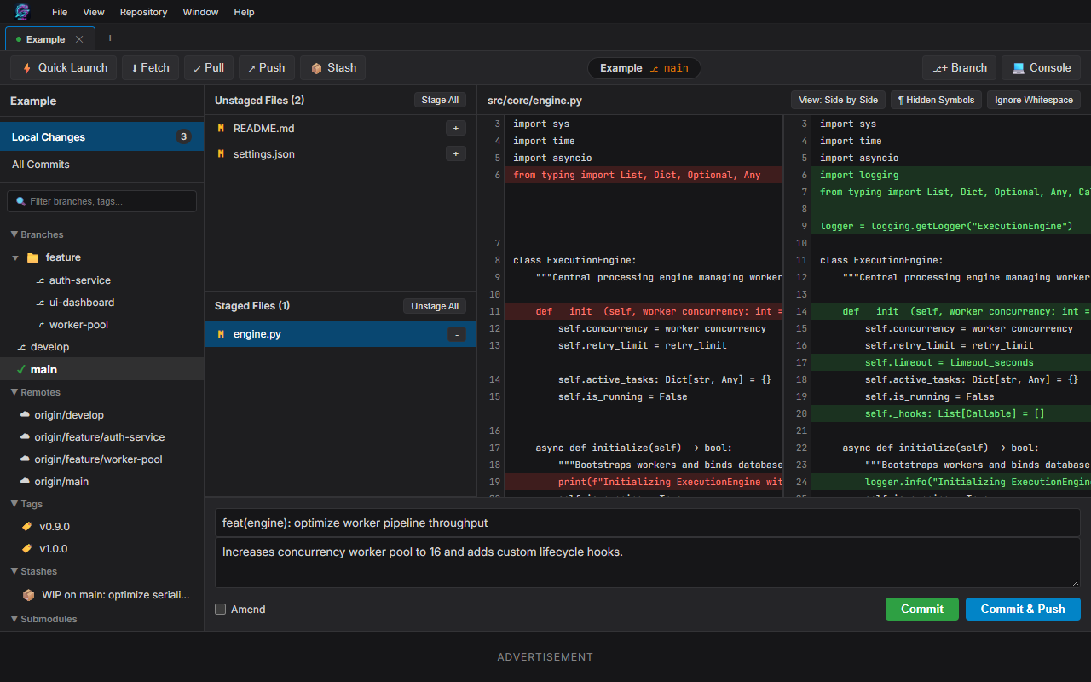Fetch from remote using the toolbar
The image size is (1091, 682).
pos(150,68)
